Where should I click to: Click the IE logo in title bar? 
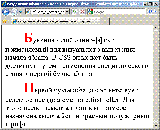pos(4,4)
